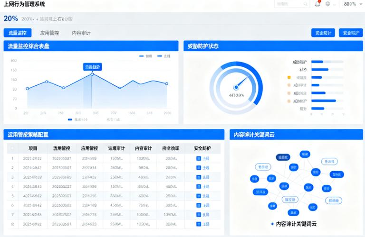Tick the select-all checkbox in the table header
This screenshot has width=365, height=237.
pyautogui.click(x=12, y=148)
